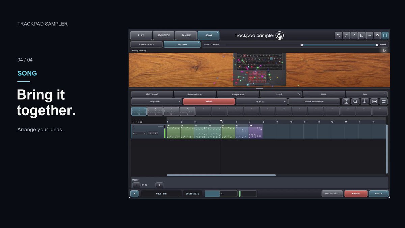The height and width of the screenshot is (228, 405).
Task: Switch to the SONG tab
Action: coord(209,35)
